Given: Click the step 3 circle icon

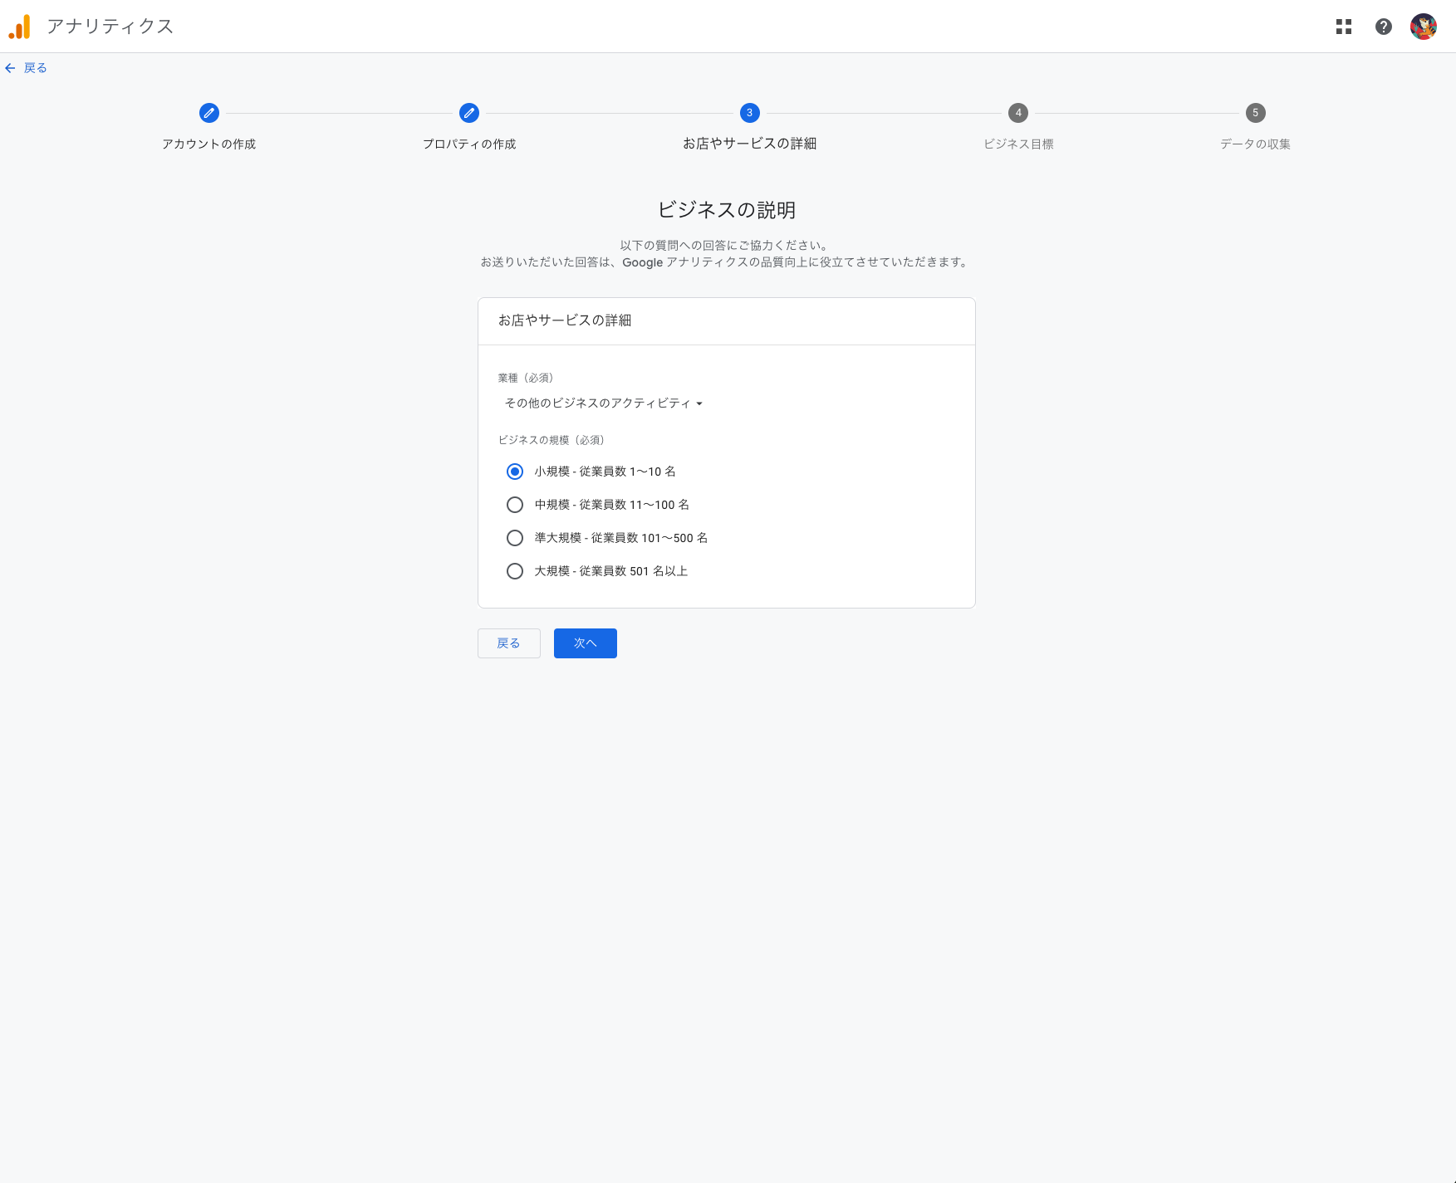Looking at the screenshot, I should (749, 113).
